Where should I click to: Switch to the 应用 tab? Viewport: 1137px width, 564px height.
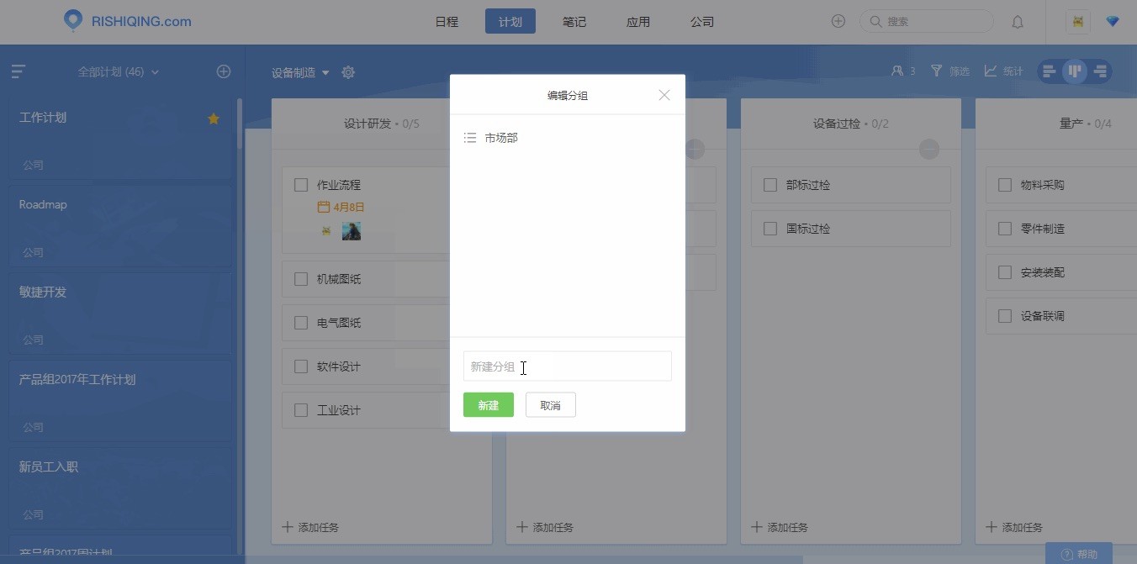pos(638,22)
